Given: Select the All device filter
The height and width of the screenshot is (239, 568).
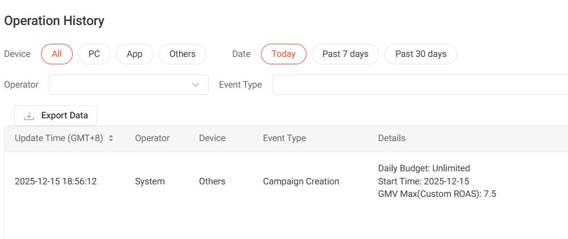Looking at the screenshot, I should (57, 54).
